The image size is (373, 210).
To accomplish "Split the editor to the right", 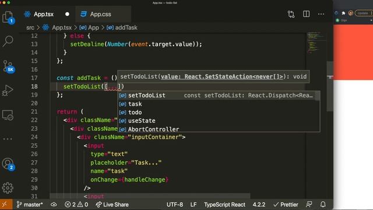I will click(x=306, y=14).
